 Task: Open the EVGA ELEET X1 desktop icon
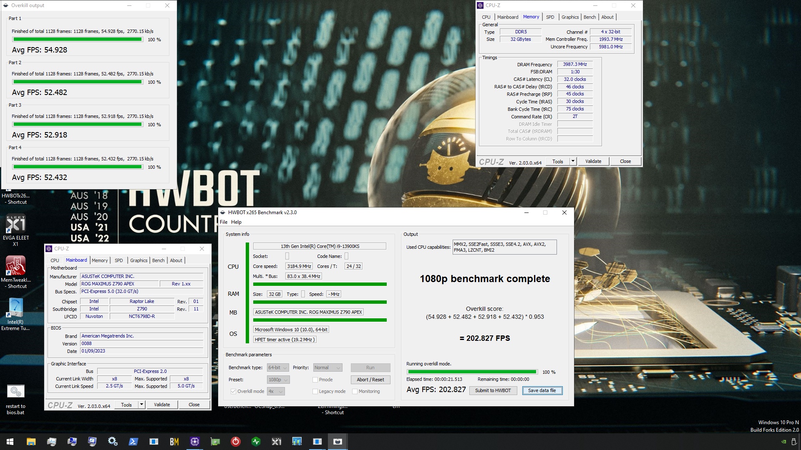(16, 230)
